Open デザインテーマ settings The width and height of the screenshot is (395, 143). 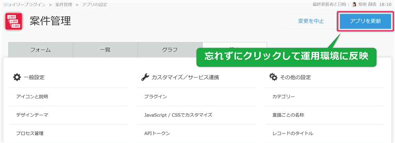click(32, 115)
